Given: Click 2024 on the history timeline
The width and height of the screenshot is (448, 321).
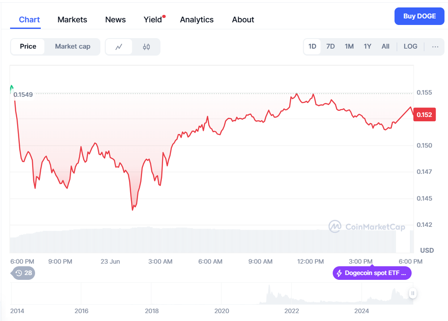Looking at the screenshot, I should 362,311.
